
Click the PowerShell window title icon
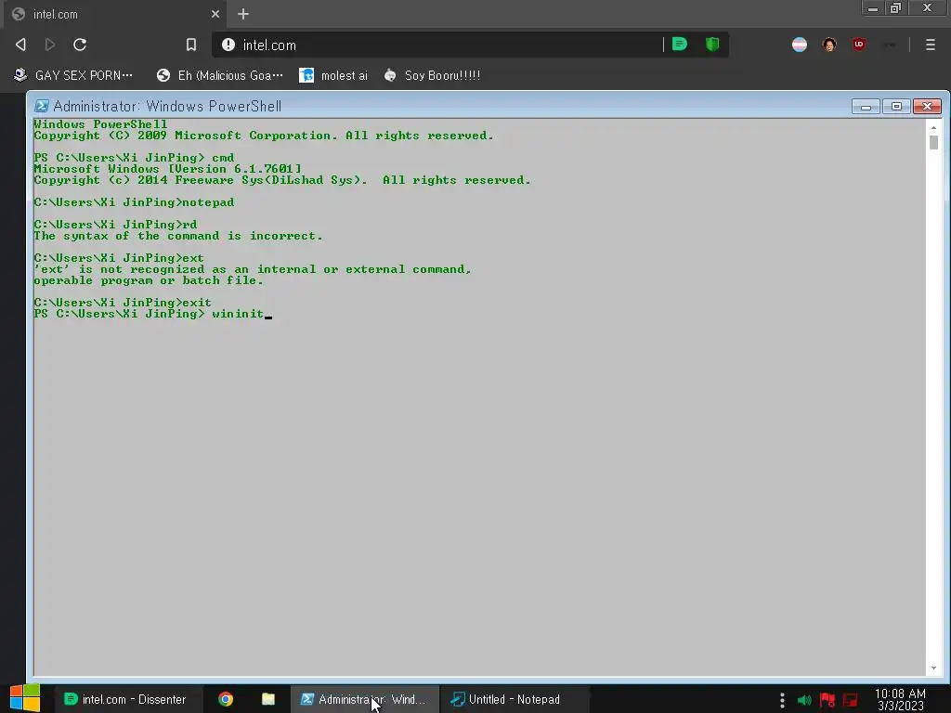pos(41,106)
